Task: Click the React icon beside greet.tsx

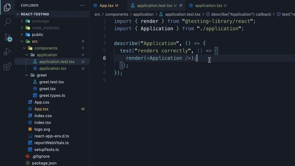Action: (x=35, y=89)
